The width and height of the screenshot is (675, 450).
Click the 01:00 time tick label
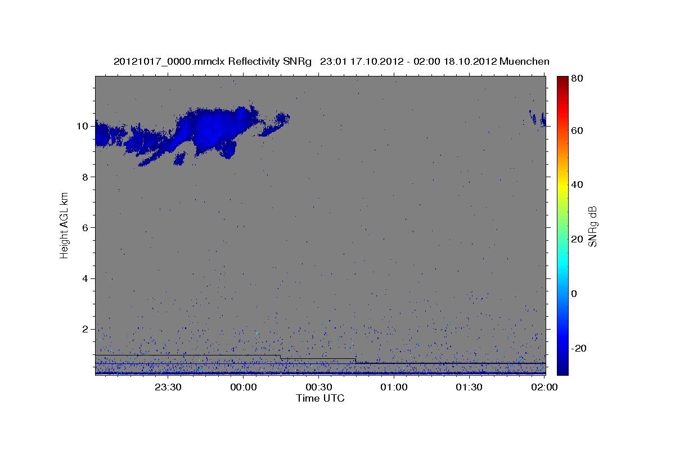click(x=394, y=387)
